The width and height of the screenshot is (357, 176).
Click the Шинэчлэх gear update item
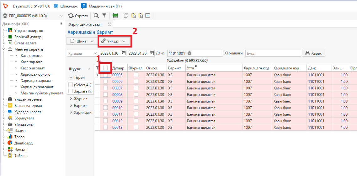(66, 6)
